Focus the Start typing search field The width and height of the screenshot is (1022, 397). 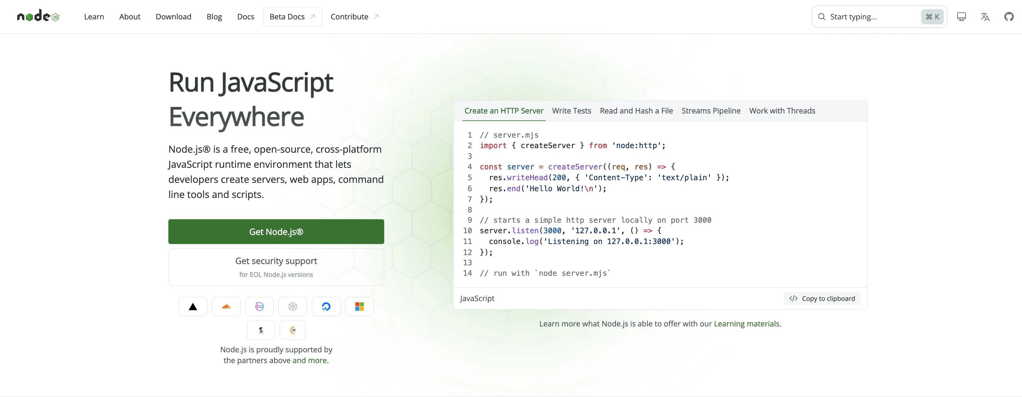pos(879,17)
